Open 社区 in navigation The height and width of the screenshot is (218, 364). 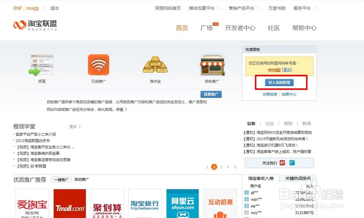pos(274,28)
